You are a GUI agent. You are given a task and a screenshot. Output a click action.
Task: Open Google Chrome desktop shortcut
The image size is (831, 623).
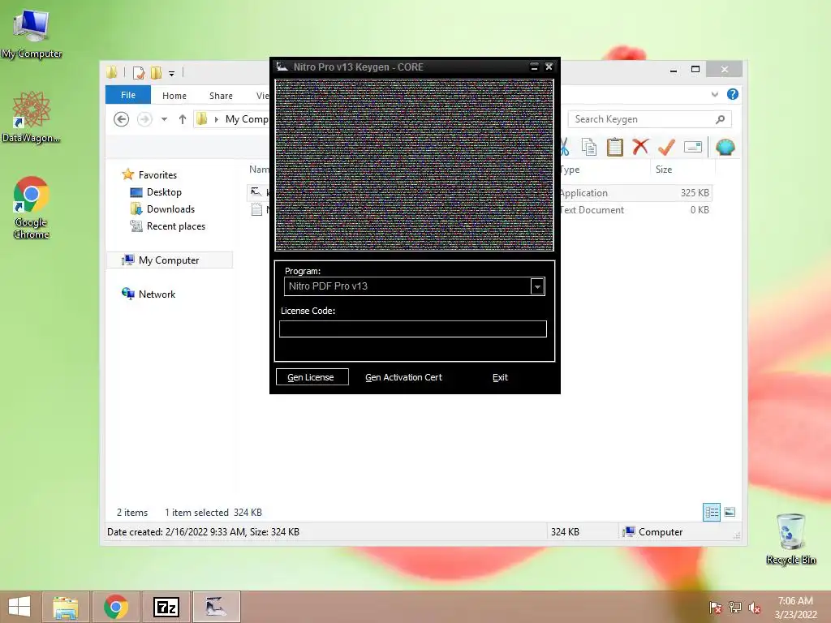pyautogui.click(x=32, y=208)
